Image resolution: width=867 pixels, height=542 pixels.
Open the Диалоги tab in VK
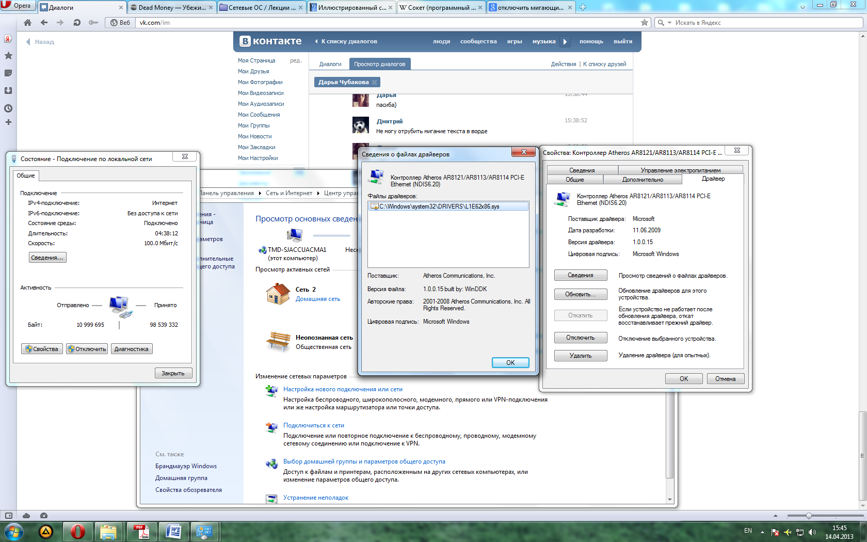pos(330,64)
